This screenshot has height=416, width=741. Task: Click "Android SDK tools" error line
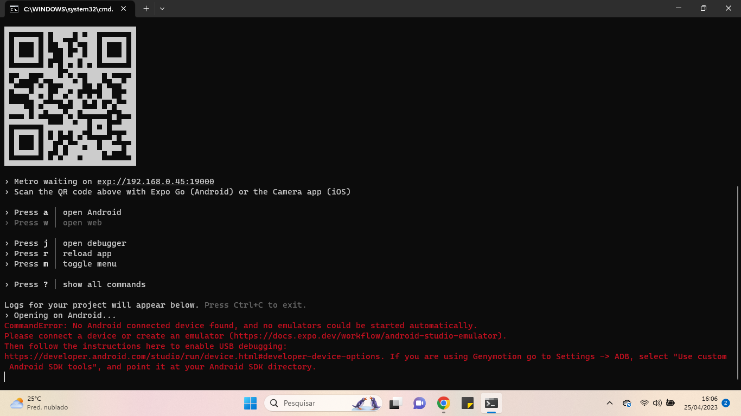(x=163, y=367)
